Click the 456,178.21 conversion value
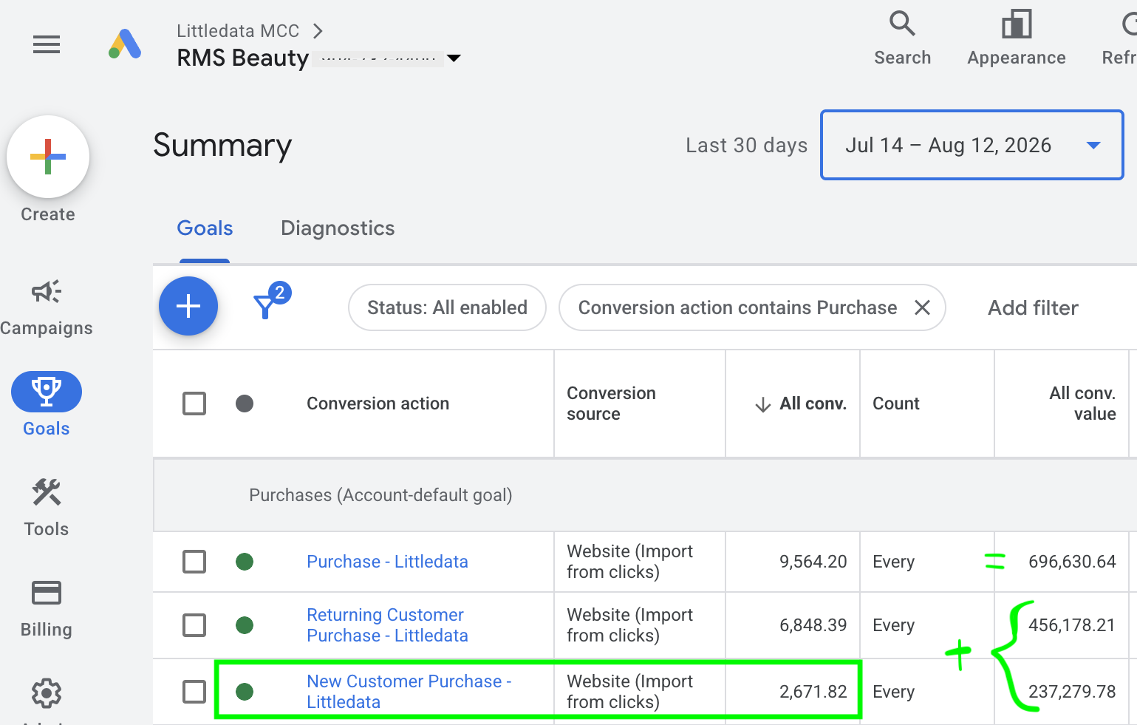This screenshot has width=1137, height=725. pyautogui.click(x=1071, y=625)
